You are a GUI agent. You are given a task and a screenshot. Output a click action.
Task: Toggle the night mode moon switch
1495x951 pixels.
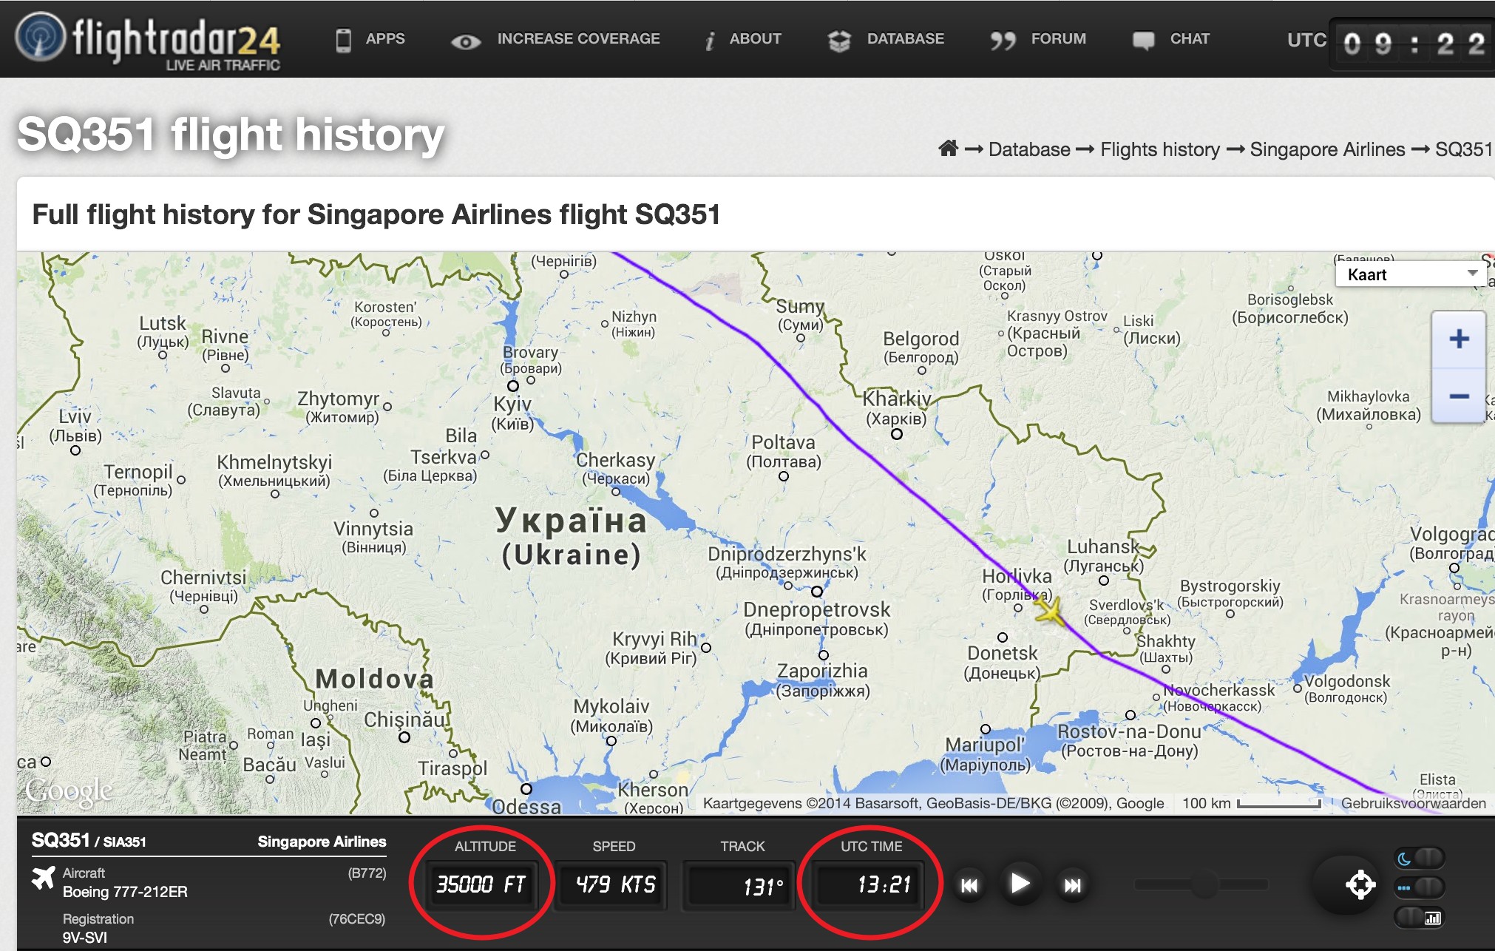[x=1420, y=858]
